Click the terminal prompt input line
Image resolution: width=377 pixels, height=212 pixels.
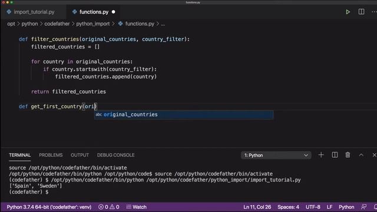[29, 192]
